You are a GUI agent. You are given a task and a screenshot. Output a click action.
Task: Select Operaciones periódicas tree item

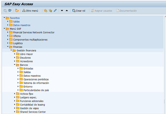[36, 79]
